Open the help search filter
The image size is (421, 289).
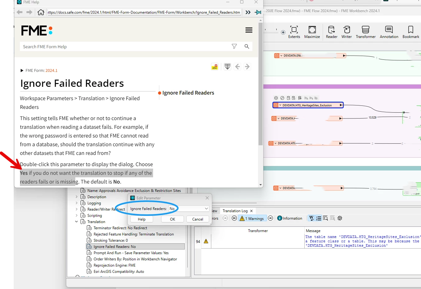point(234,46)
